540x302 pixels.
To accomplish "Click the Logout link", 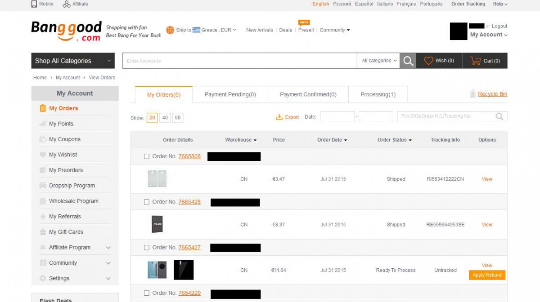I will click(x=499, y=26).
